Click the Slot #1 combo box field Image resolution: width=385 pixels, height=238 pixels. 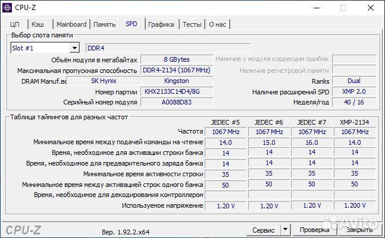point(45,47)
